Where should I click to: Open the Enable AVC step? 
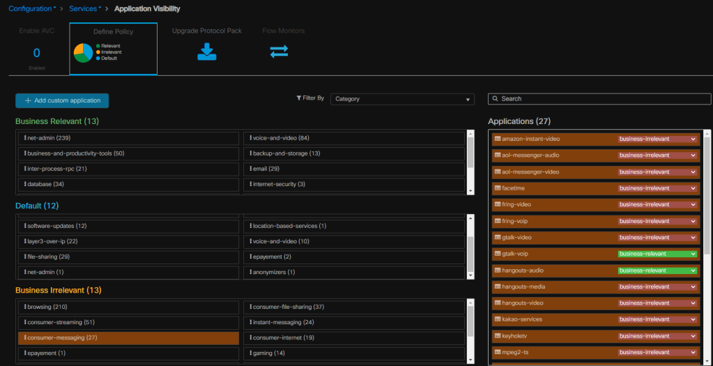point(36,50)
